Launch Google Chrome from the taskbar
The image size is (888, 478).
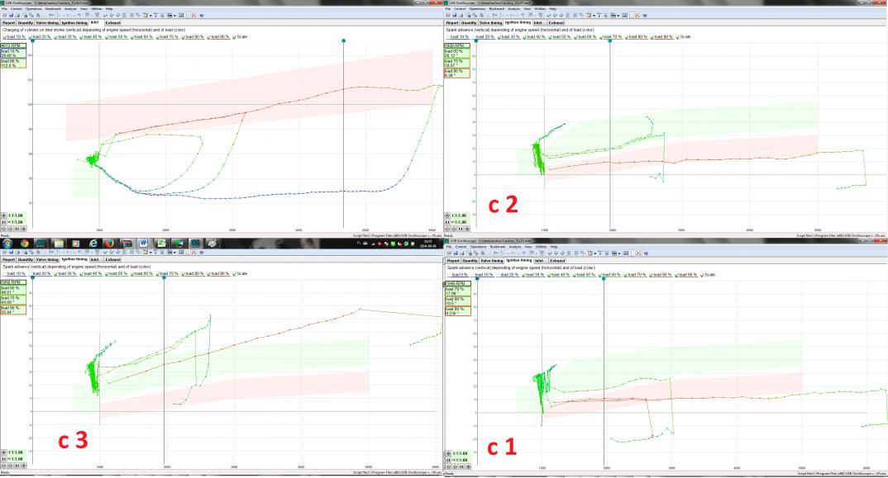pyautogui.click(x=24, y=244)
